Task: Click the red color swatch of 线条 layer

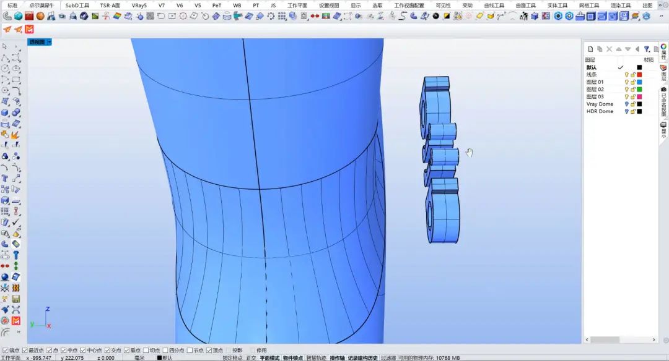Action: pos(639,74)
